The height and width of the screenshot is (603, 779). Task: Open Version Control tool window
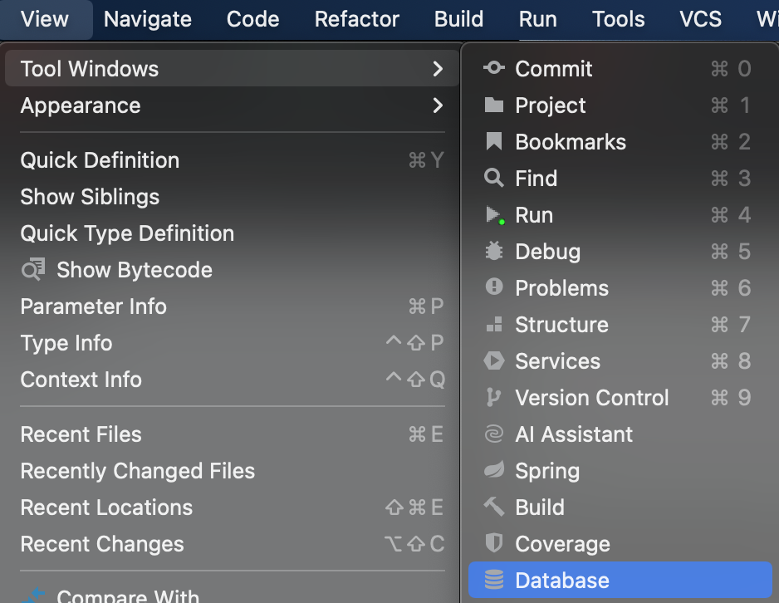591,398
